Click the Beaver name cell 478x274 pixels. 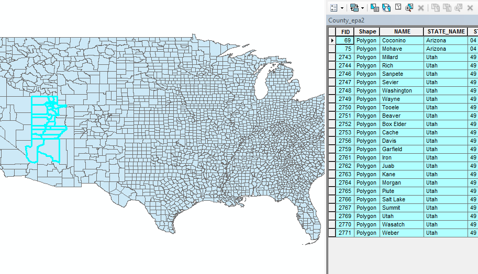pyautogui.click(x=402, y=116)
